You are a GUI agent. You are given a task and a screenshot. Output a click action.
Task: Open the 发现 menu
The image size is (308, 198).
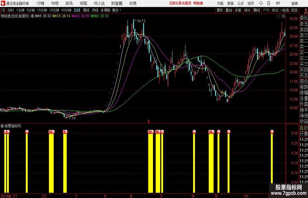click(83, 3)
